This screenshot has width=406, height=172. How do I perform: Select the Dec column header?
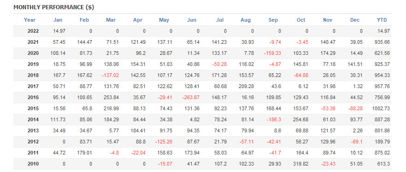point(355,20)
